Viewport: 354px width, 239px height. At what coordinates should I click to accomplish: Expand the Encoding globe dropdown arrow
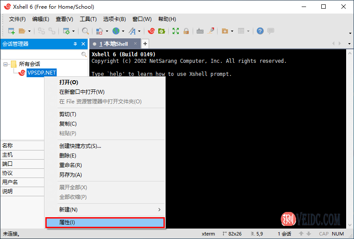point(123,31)
